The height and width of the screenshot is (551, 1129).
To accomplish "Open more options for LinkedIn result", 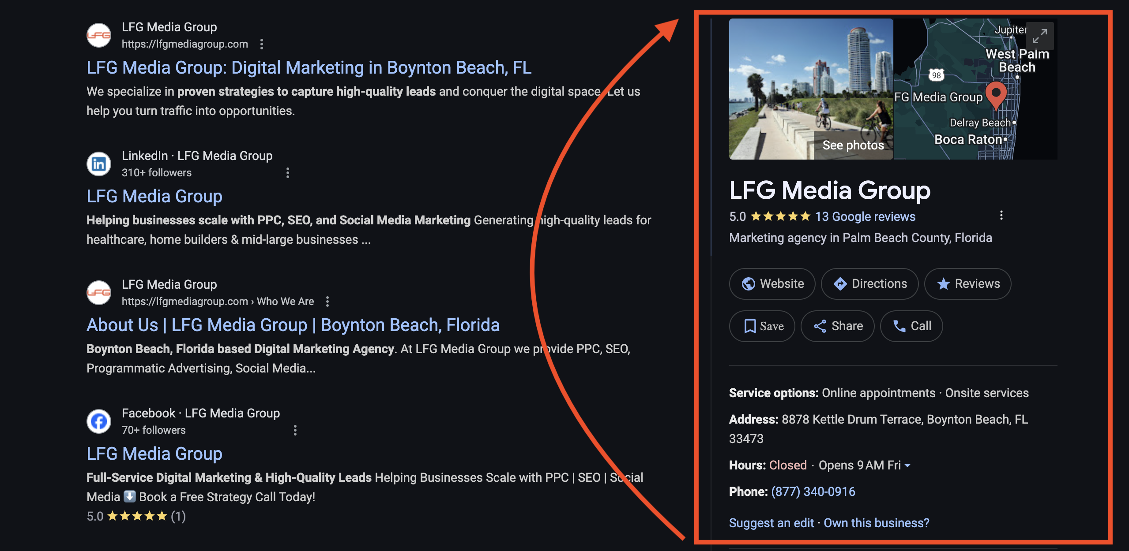I will point(288,173).
